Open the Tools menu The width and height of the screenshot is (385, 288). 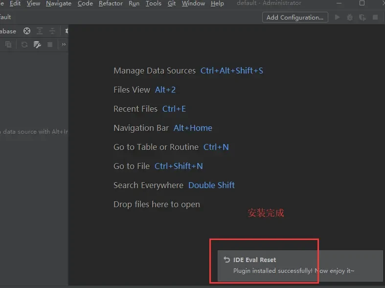(x=153, y=3)
